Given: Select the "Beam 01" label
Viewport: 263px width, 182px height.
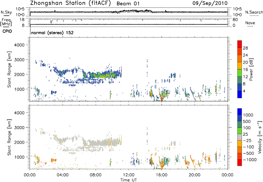Looking at the screenshot, I should point(128,4).
